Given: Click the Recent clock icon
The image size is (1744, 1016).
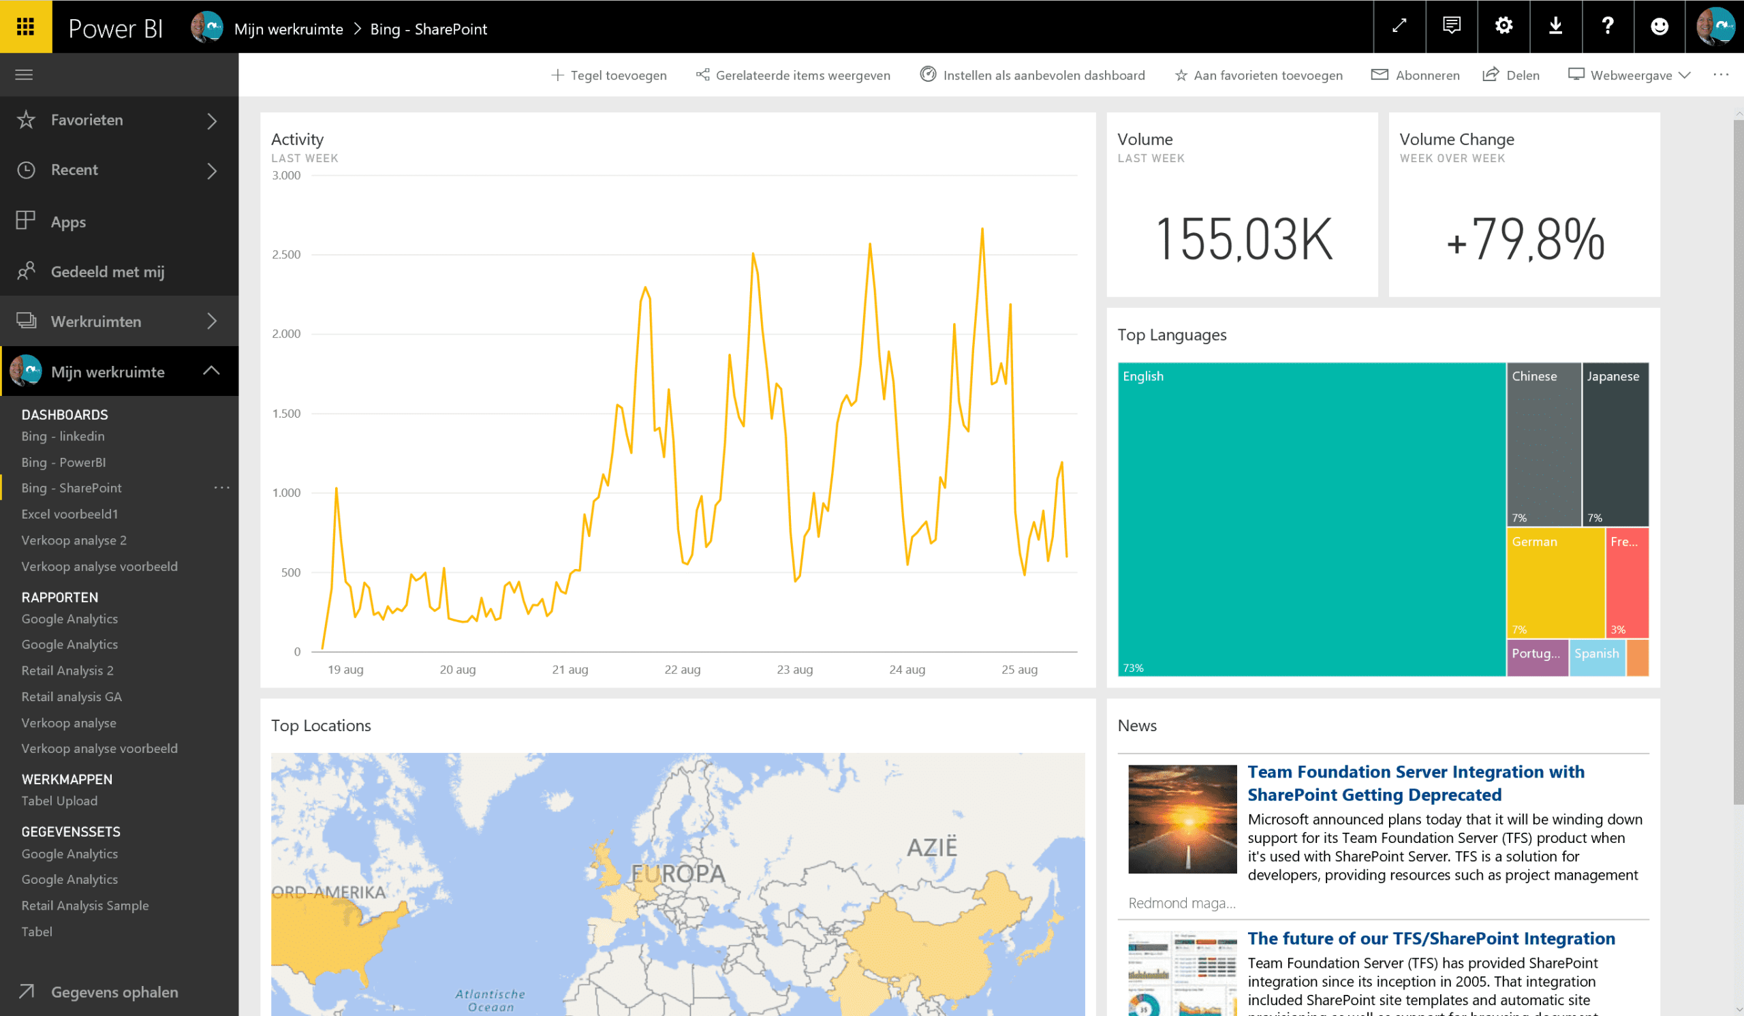Looking at the screenshot, I should [27, 170].
